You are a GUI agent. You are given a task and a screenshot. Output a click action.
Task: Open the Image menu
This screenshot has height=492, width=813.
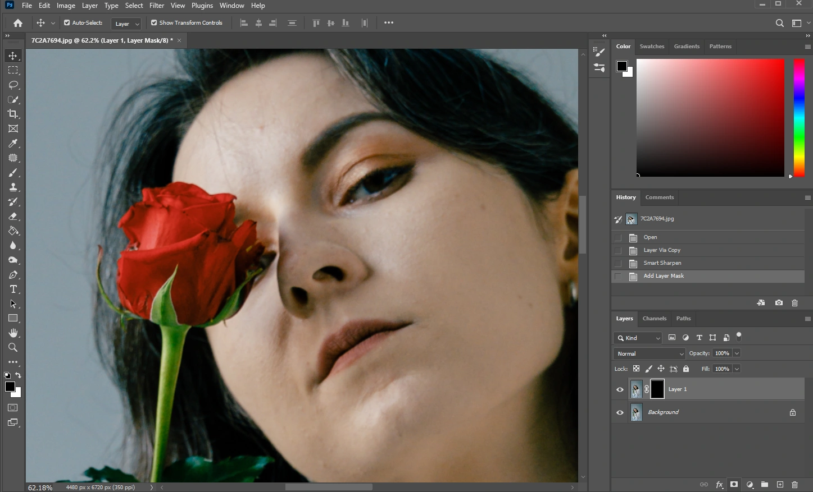pos(66,6)
